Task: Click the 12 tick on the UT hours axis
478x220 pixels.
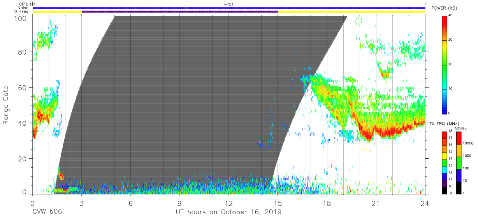Action: [x=229, y=203]
